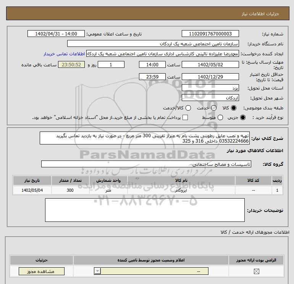Click the need date cell 1402/05/04
Image resolution: width=294 pixels, height=284 pixels.
point(32,190)
